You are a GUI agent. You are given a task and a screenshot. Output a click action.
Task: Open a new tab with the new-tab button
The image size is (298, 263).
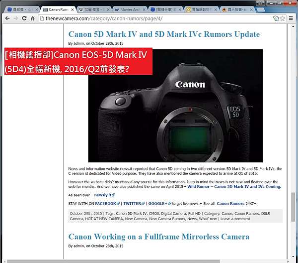(261, 9)
